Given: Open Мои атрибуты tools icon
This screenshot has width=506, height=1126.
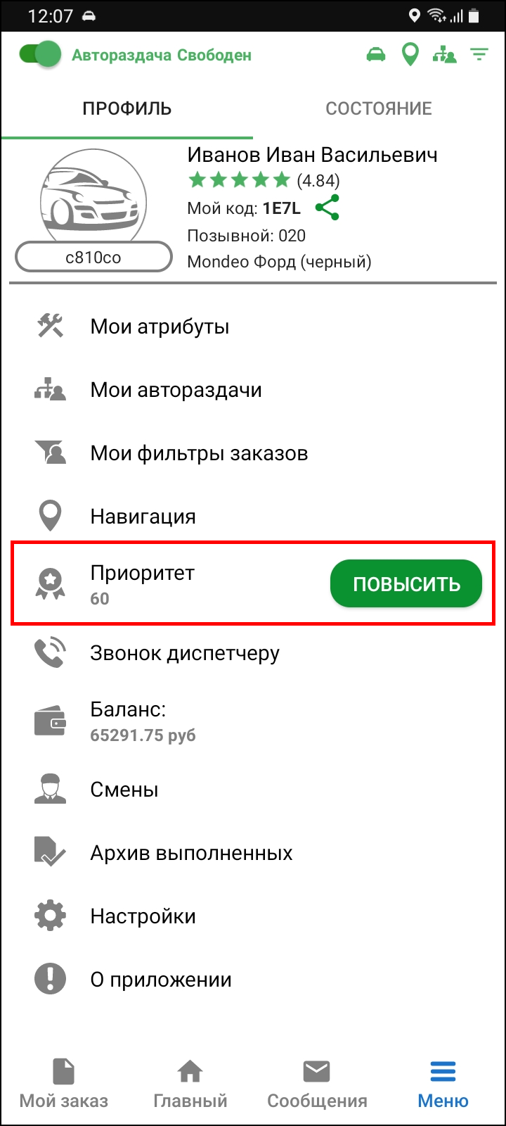Looking at the screenshot, I should pyautogui.click(x=51, y=327).
